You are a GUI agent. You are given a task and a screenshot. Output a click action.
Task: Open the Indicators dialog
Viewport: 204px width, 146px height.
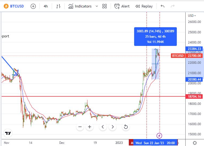point(80,6)
